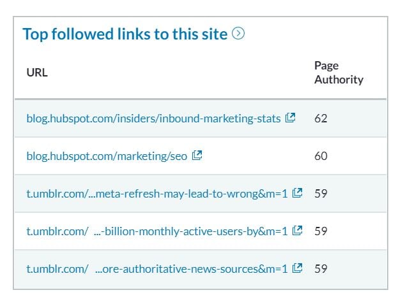Screen dimensions: 396x304
Task: Select the Page Authority value 60
Action: click(x=321, y=156)
